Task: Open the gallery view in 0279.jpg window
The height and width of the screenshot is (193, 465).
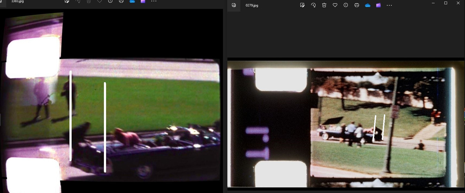Action: click(x=234, y=5)
